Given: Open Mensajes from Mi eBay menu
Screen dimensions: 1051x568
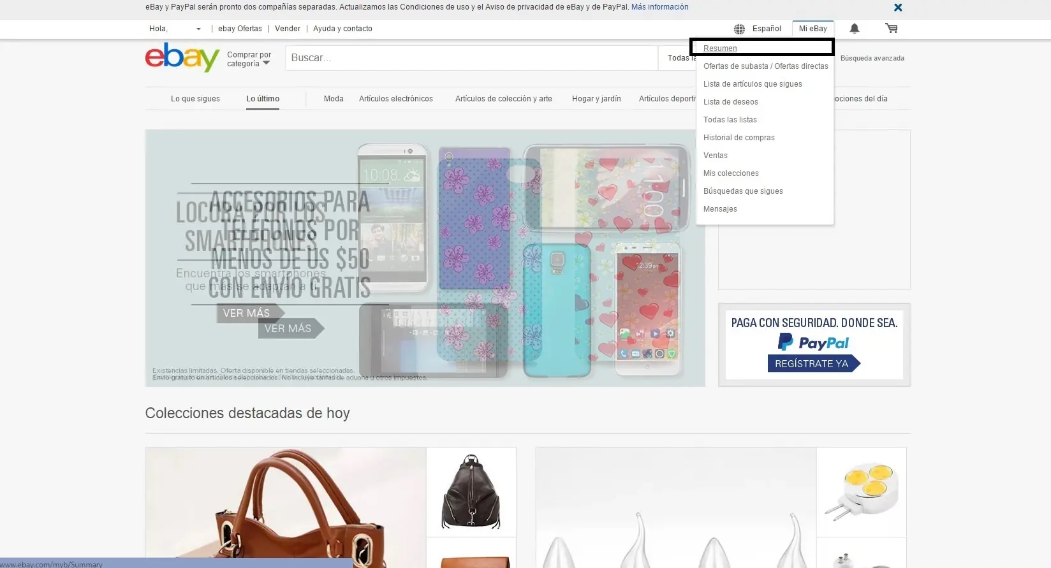Looking at the screenshot, I should point(720,209).
